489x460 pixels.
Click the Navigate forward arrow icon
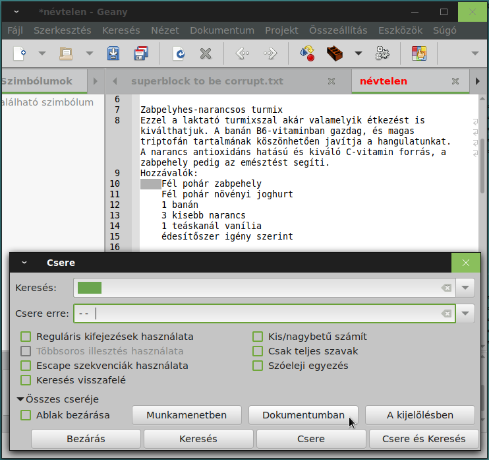pos(270,53)
